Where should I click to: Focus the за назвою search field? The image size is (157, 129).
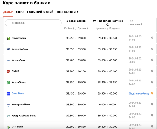33,23
